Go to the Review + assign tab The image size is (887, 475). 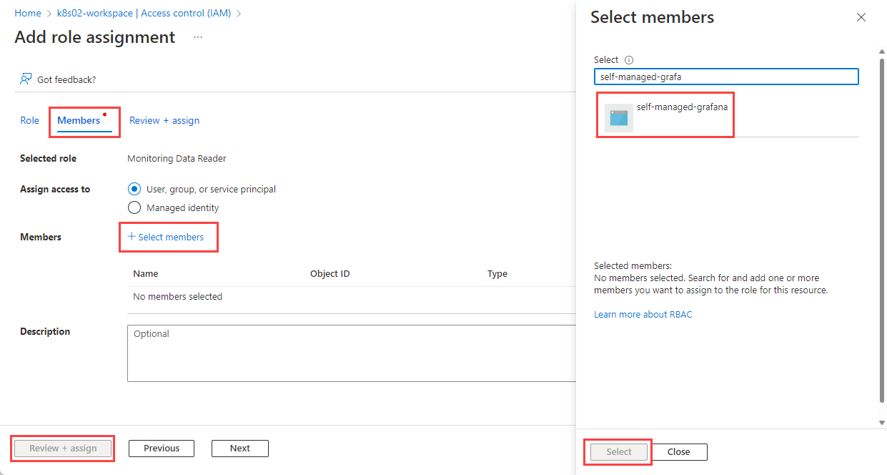[x=164, y=120]
